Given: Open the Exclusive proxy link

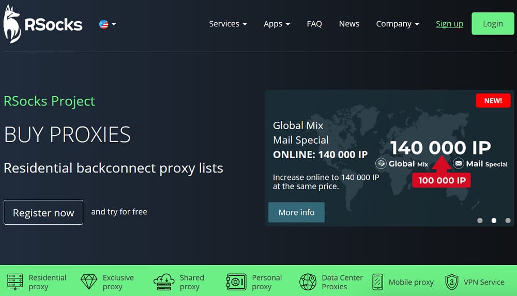Looking at the screenshot, I should pyautogui.click(x=118, y=282).
